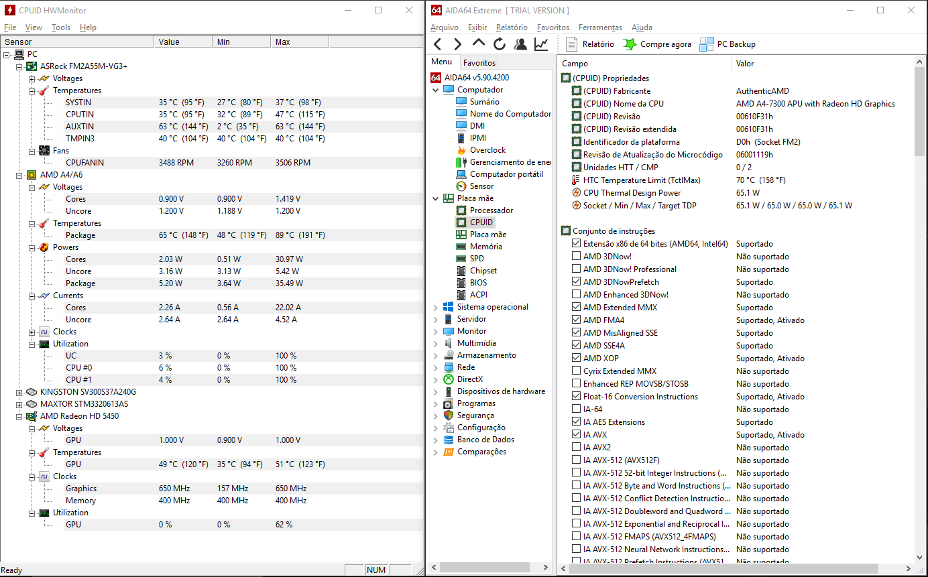
Task: Select the Sensor item in AIDA64 tree
Action: 481,186
